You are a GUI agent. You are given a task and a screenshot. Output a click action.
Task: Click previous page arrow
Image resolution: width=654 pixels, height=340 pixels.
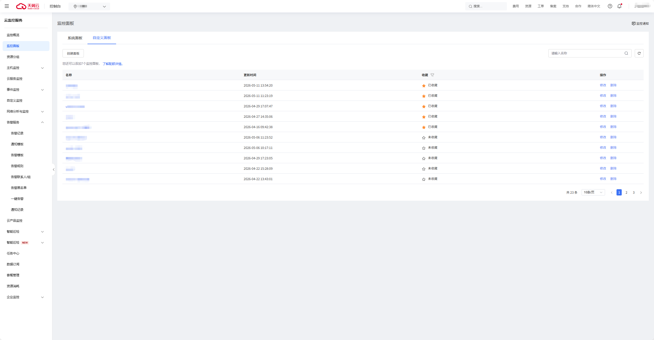612,193
